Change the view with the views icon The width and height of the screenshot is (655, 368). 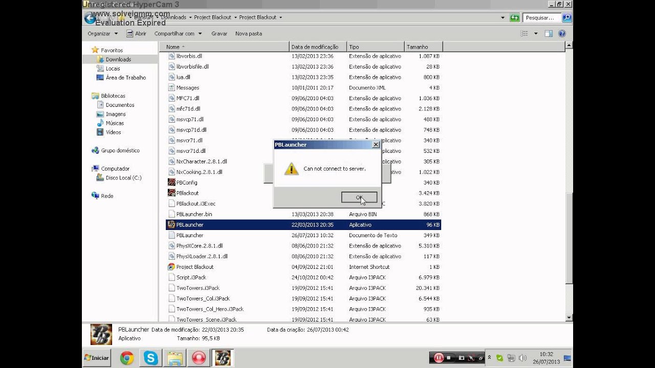(x=524, y=34)
